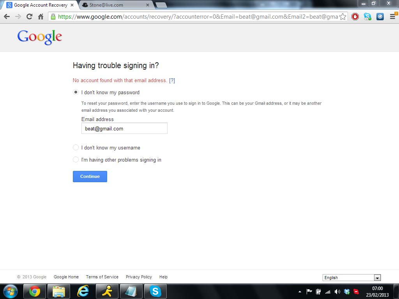
Task: Choose "I'm having other problems signing in"
Action: [x=76, y=159]
